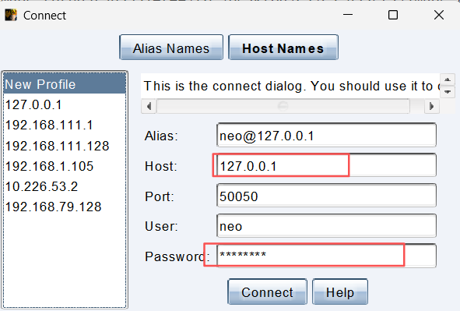This screenshot has width=460, height=311.
Task: Switch to the Alias Names view
Action: 171,48
